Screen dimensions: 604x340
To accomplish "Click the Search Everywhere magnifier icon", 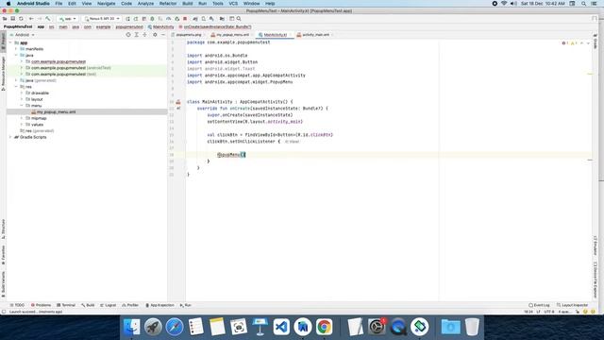I will tap(239, 19).
